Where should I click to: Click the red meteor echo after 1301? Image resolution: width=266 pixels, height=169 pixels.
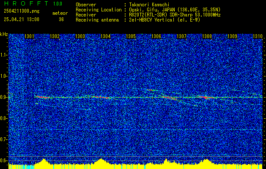(x=42, y=97)
